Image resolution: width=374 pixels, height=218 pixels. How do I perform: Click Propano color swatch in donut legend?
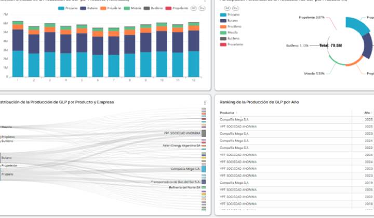point(223,15)
